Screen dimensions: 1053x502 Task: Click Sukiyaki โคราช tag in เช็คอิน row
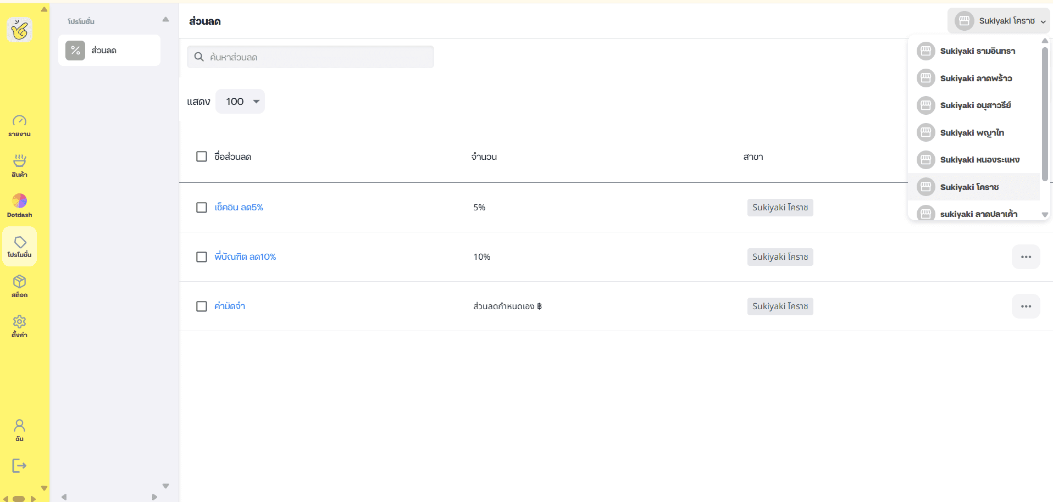pos(780,208)
